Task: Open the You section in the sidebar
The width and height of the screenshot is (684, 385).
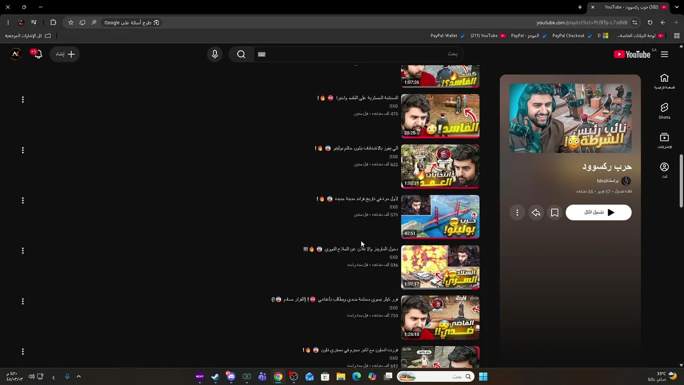Action: click(x=664, y=170)
